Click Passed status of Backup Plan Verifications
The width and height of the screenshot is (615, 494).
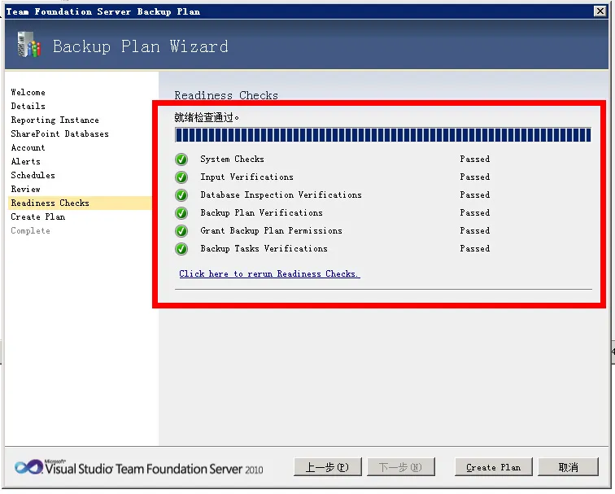tap(475, 213)
